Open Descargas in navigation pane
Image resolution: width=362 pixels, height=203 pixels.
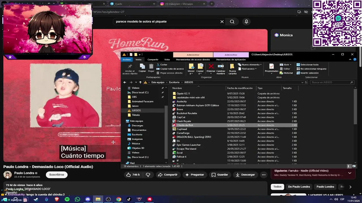pyautogui.click(x=137, y=125)
